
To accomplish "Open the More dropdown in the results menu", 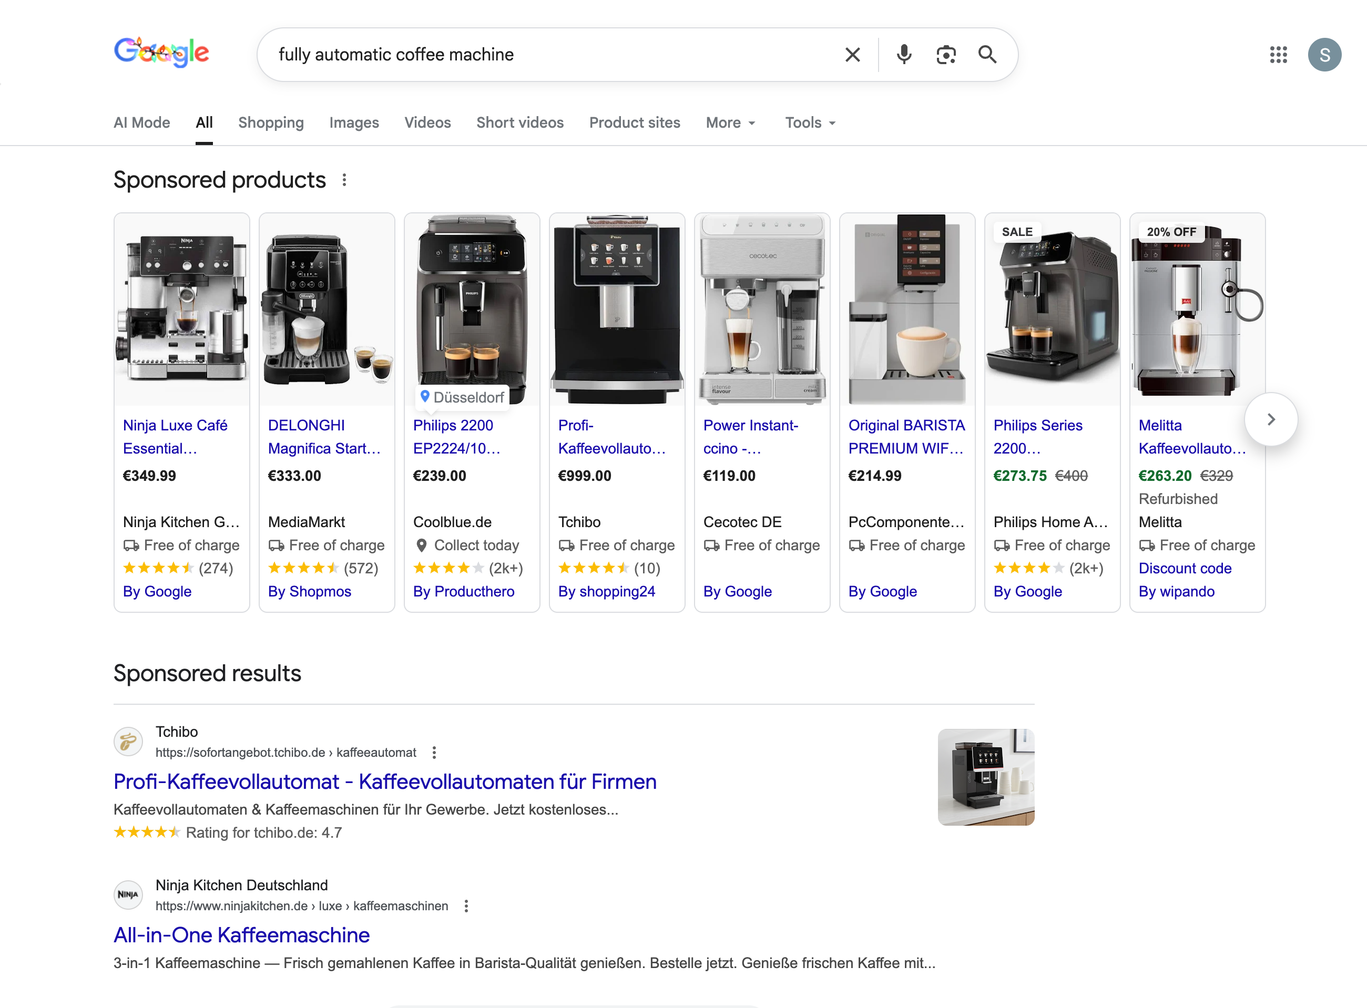I will 730,122.
